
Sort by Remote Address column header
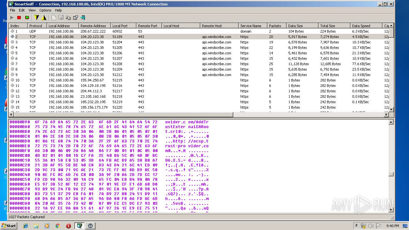click(95, 26)
